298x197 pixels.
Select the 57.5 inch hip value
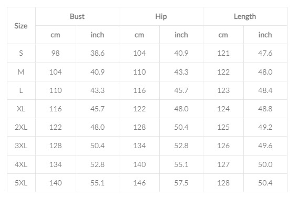click(x=181, y=183)
